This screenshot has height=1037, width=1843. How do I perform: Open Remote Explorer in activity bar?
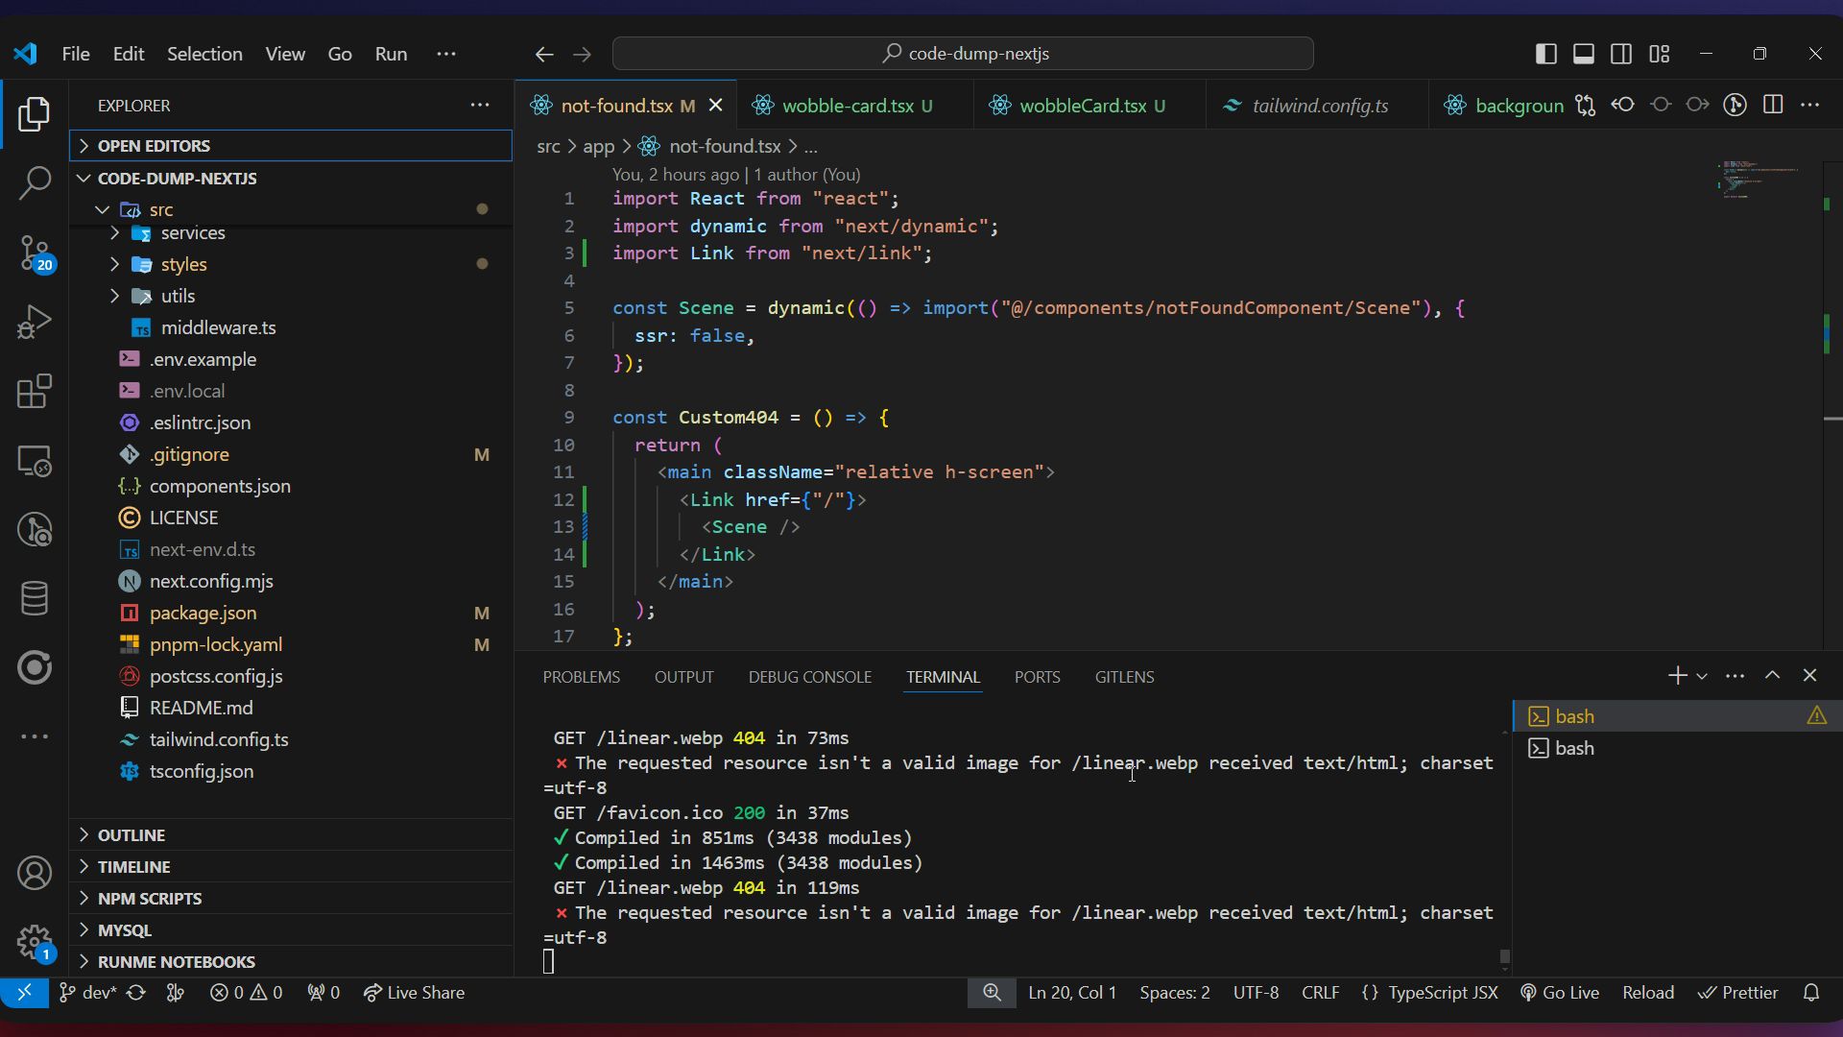pos(35,461)
